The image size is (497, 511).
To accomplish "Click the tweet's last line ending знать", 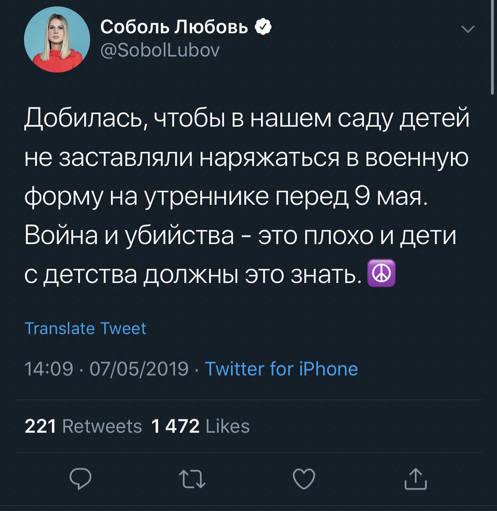I will pos(190,274).
